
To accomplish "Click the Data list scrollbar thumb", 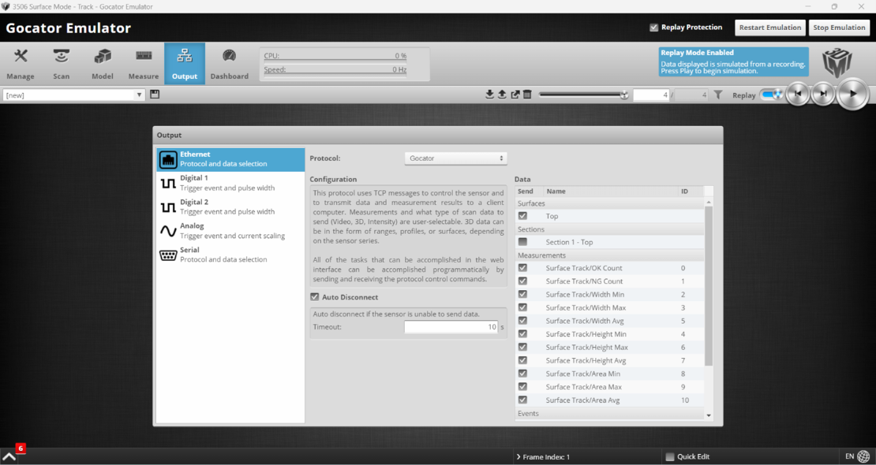I will [709, 286].
